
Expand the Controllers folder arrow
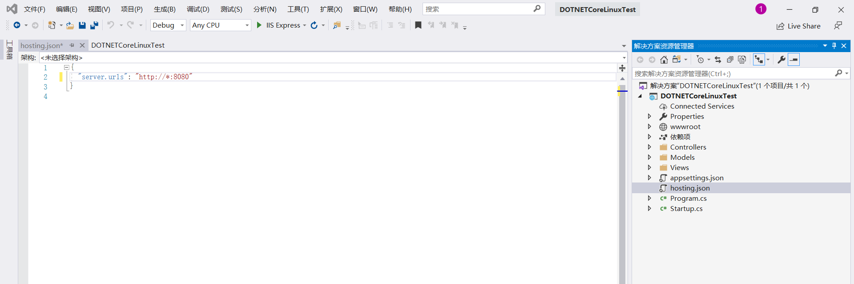click(x=649, y=147)
